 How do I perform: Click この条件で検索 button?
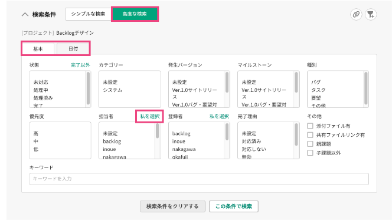tap(234, 206)
